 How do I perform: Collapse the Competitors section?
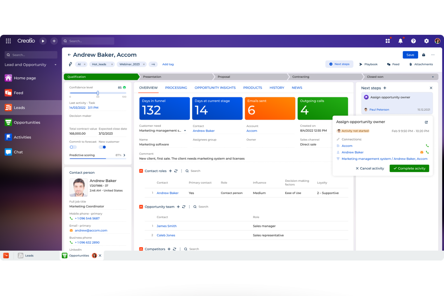click(141, 249)
